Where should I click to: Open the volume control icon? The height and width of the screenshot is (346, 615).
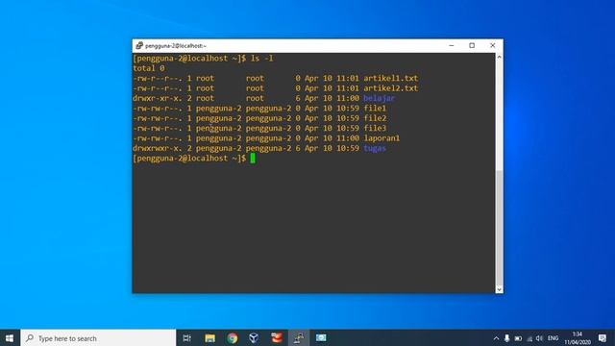pyautogui.click(x=539, y=338)
